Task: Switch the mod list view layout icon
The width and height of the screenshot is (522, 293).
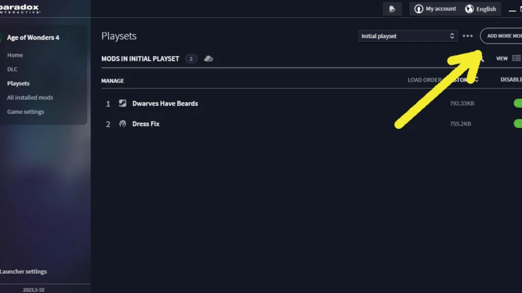Action: click(517, 58)
